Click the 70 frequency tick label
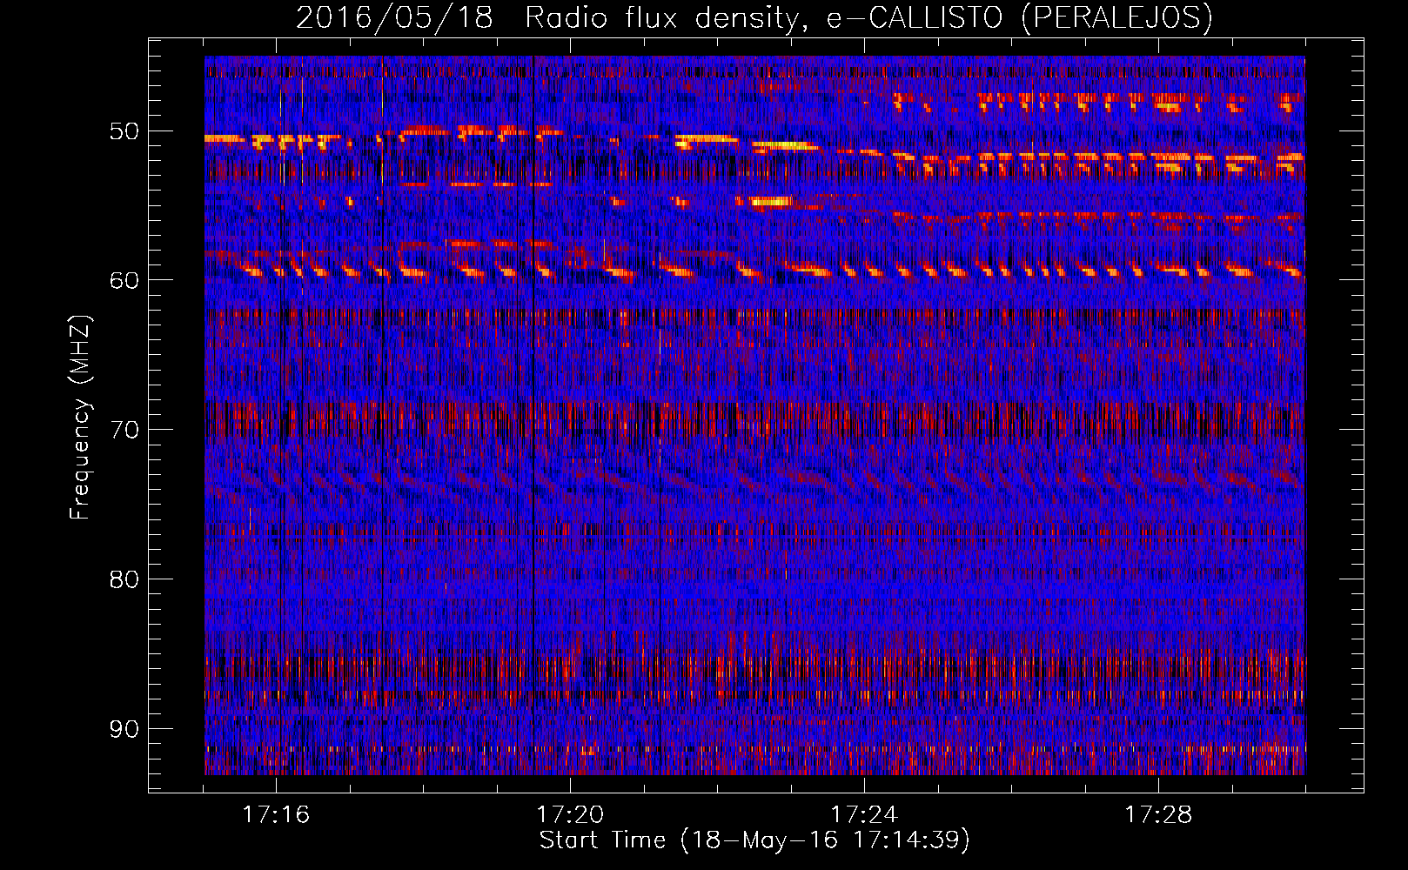This screenshot has height=870, width=1408. coord(124,430)
